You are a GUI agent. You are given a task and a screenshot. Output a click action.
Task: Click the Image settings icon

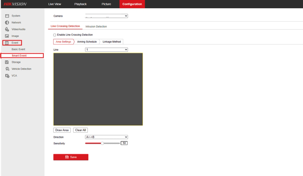click(x=7, y=36)
